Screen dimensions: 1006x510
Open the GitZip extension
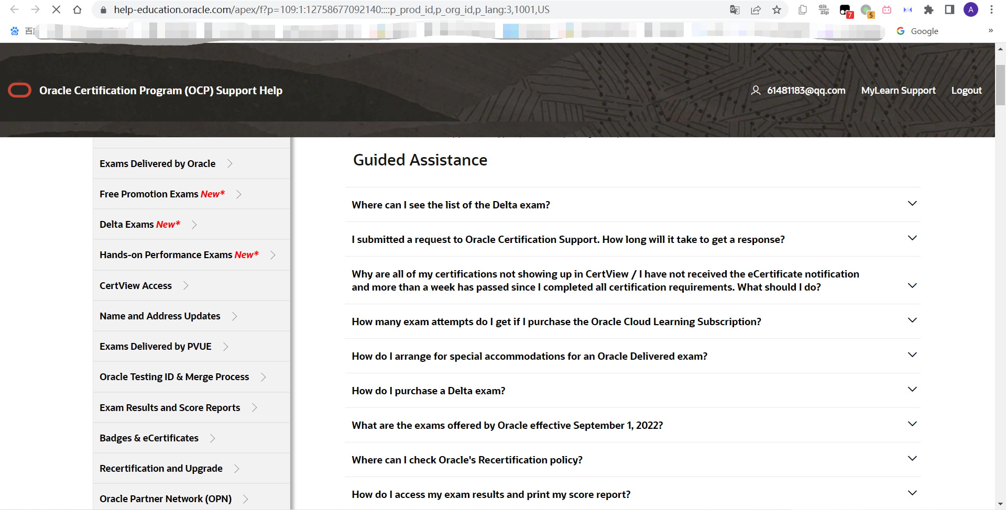tap(824, 10)
